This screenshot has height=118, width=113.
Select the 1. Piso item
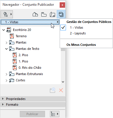pyautogui.click(x=23, y=61)
